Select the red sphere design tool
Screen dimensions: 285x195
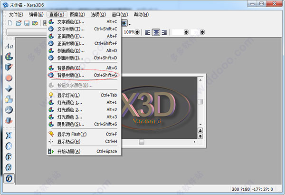click(9, 78)
